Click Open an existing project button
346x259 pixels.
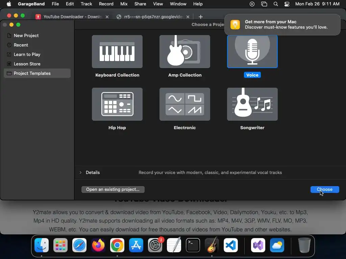coord(113,190)
